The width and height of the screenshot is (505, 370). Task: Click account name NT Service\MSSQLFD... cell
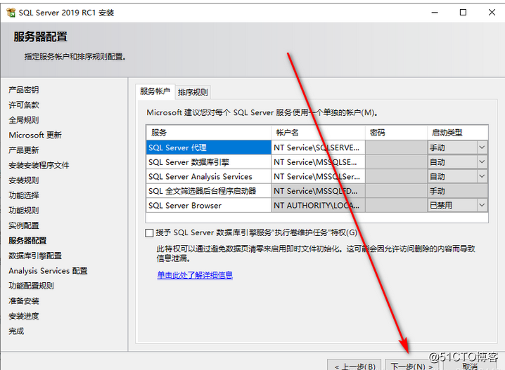point(318,191)
